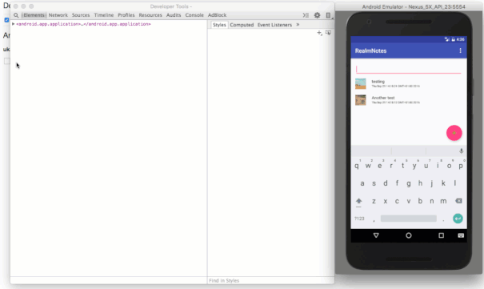Tap the w key on the keyboard
This screenshot has height=289, width=484.
tap(368, 166)
